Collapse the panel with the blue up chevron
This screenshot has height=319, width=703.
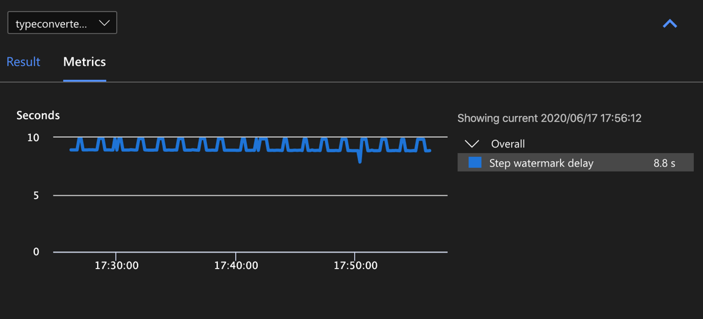[670, 24]
